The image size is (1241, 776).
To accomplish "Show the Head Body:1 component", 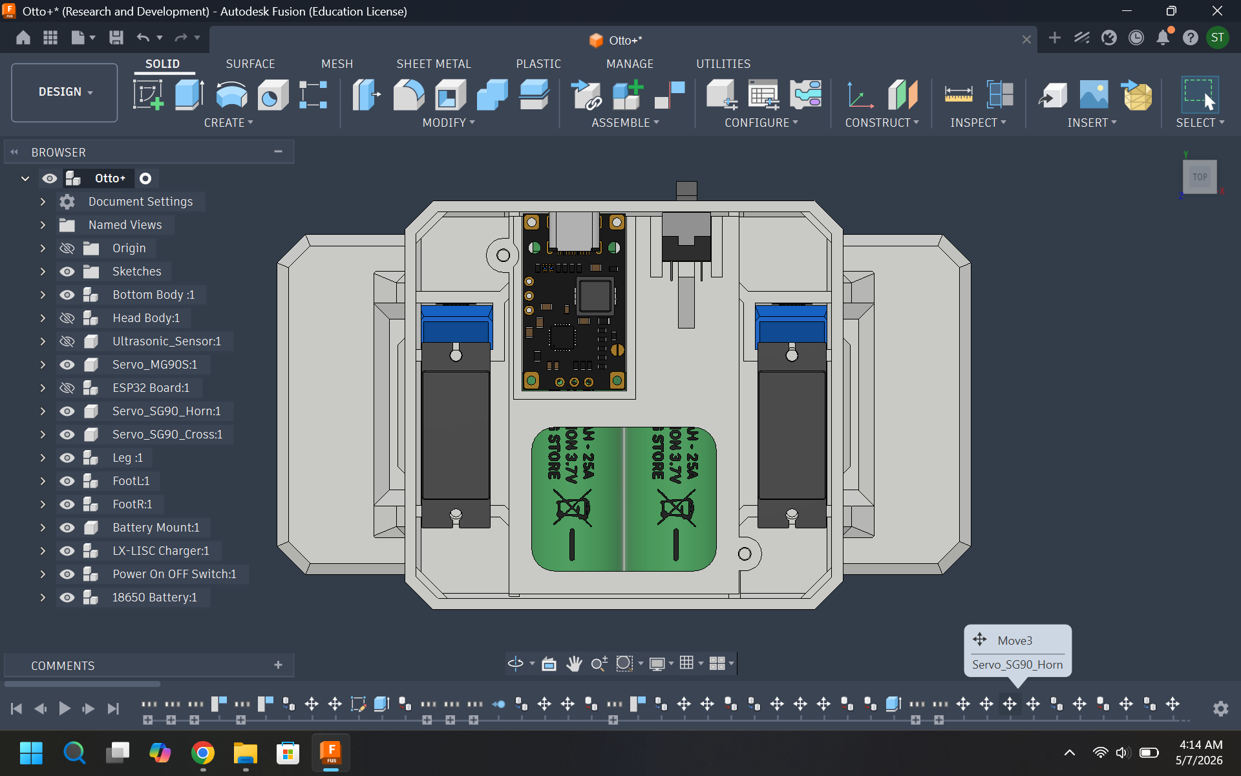I will click(67, 318).
